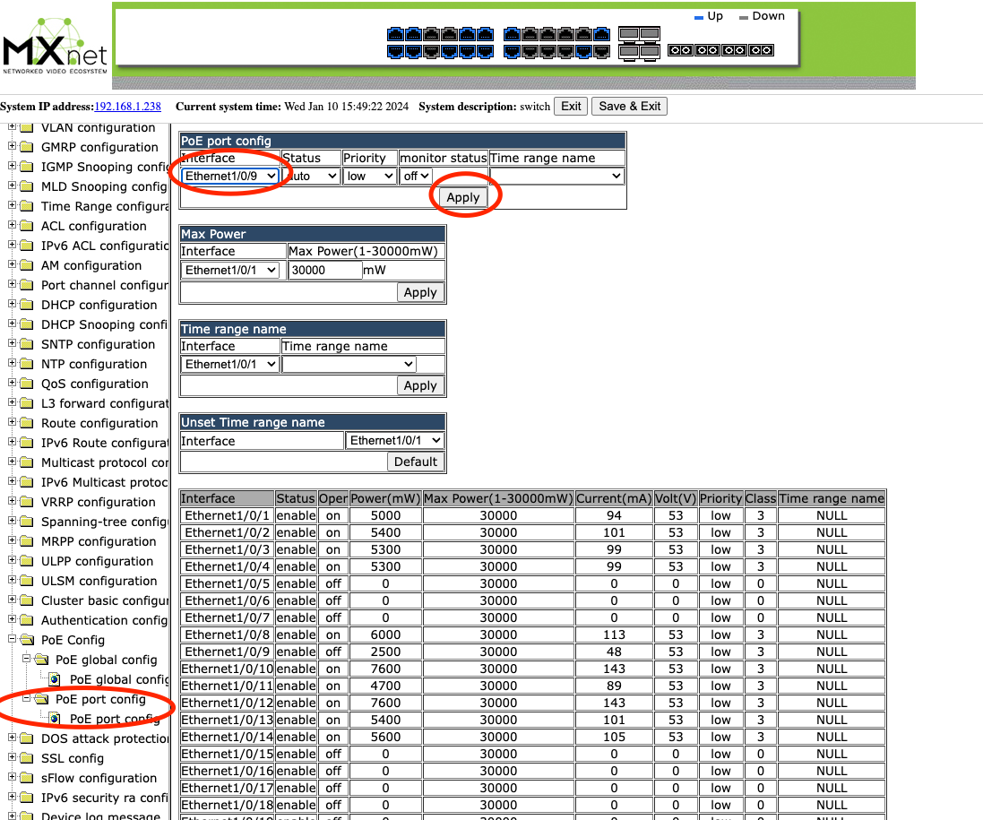Open PoE port config Time range name dropdown
The width and height of the screenshot is (983, 820).
tap(556, 177)
